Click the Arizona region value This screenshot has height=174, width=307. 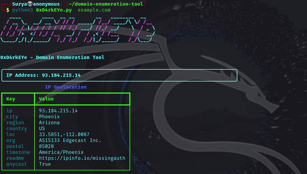click(x=49, y=122)
